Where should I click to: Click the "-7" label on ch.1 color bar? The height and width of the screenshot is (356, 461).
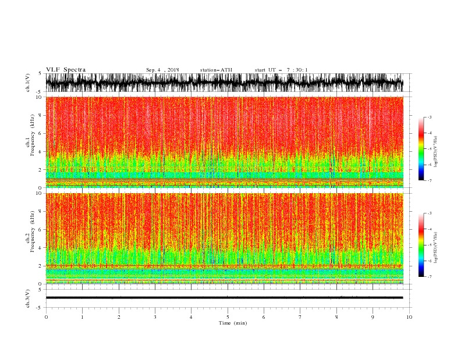[430, 180]
